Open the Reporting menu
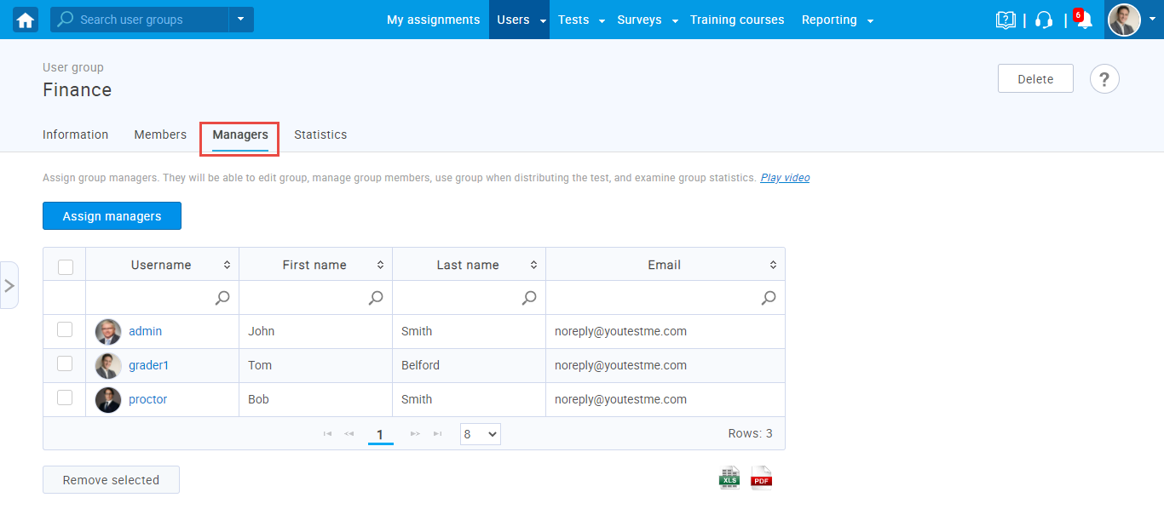The image size is (1164, 532). tap(837, 20)
